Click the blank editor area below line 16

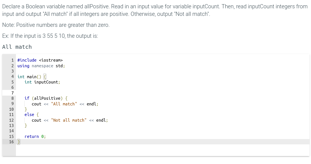pos(163,150)
